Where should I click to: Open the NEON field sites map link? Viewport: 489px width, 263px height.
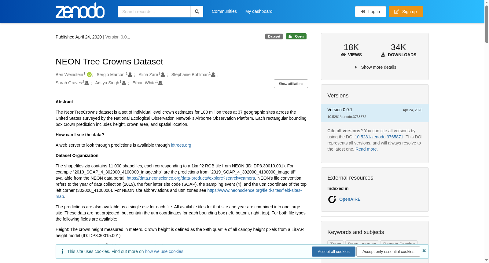pyautogui.click(x=254, y=190)
